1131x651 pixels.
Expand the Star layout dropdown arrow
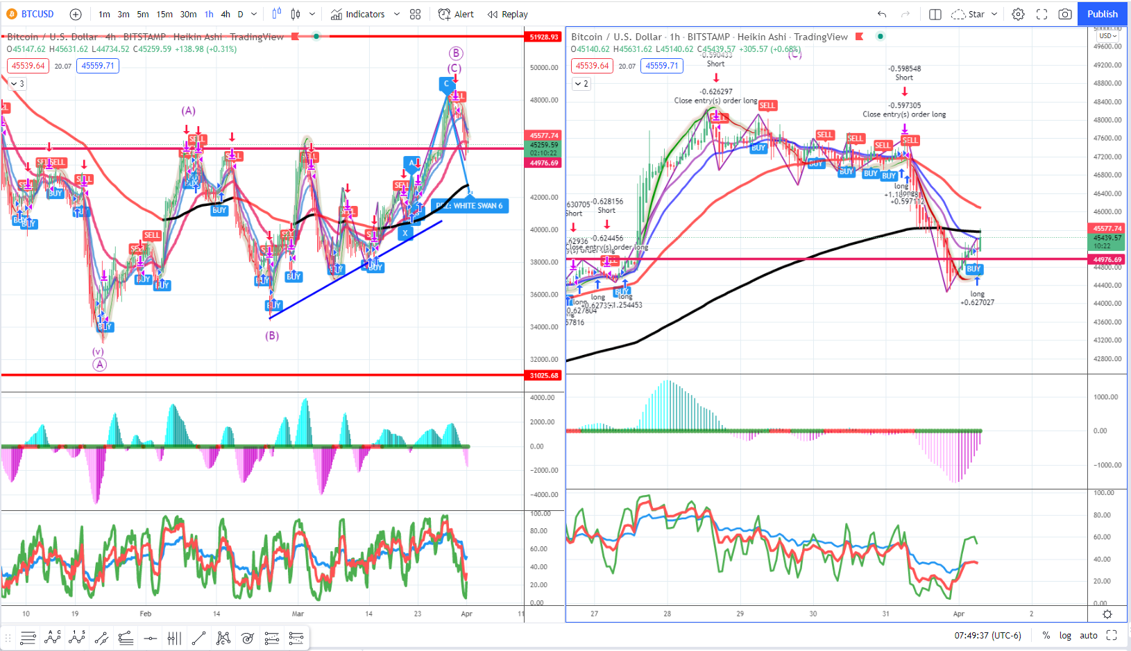(994, 14)
